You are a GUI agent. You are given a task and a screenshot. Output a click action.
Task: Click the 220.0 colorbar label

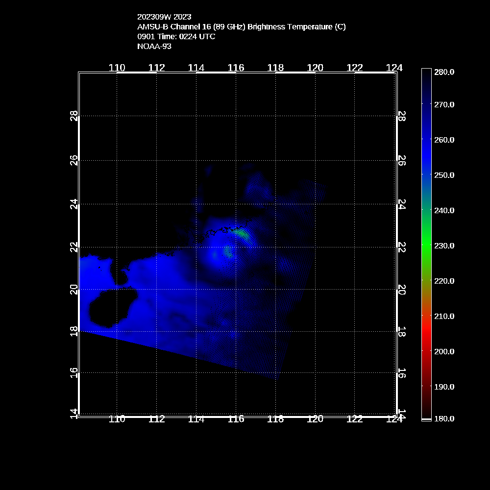444,281
